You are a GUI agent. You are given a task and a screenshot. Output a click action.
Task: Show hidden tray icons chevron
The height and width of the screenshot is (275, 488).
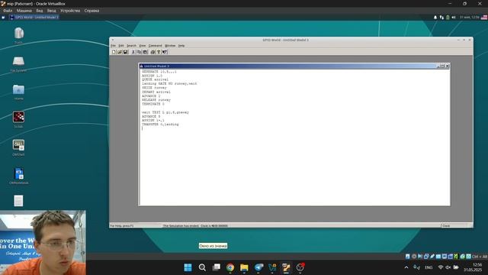point(406,267)
